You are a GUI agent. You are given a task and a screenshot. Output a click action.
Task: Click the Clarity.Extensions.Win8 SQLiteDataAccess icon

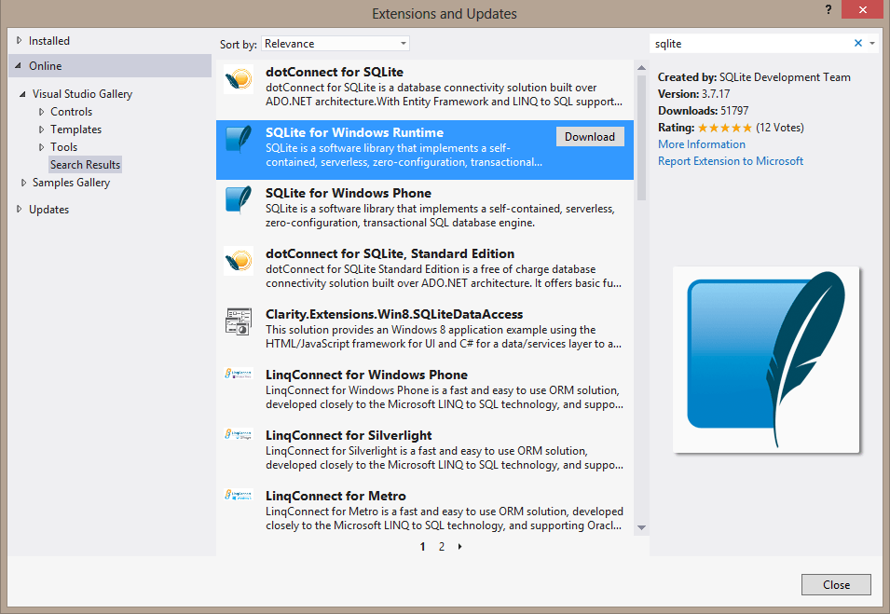[239, 321]
